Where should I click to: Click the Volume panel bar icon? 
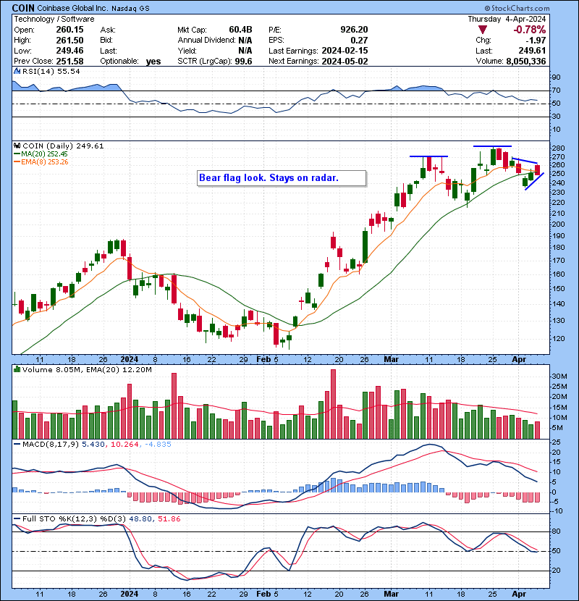17,369
